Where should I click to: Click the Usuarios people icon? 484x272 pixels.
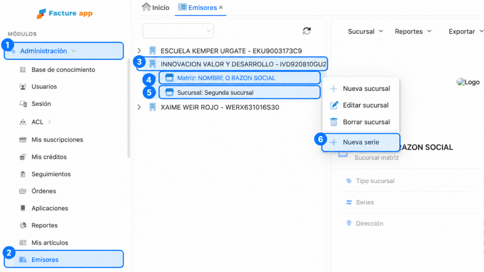tap(23, 87)
